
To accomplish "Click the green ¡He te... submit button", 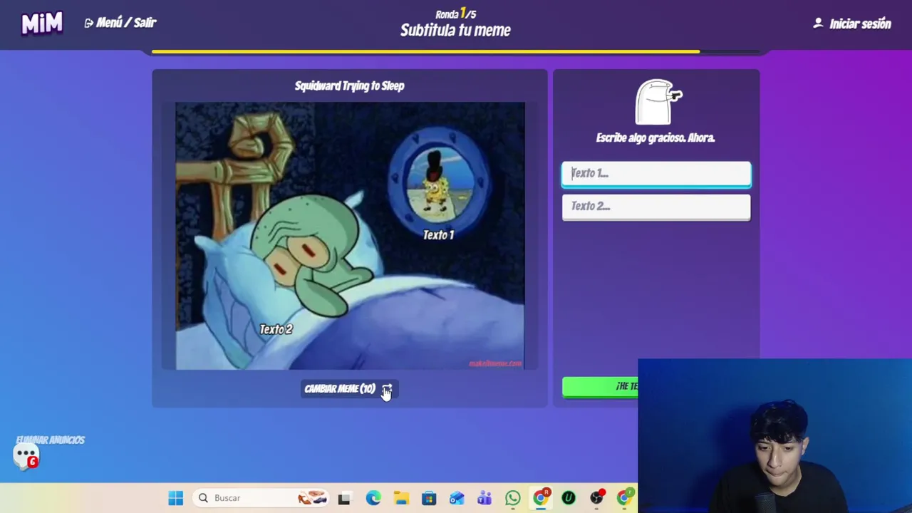I will point(600,386).
